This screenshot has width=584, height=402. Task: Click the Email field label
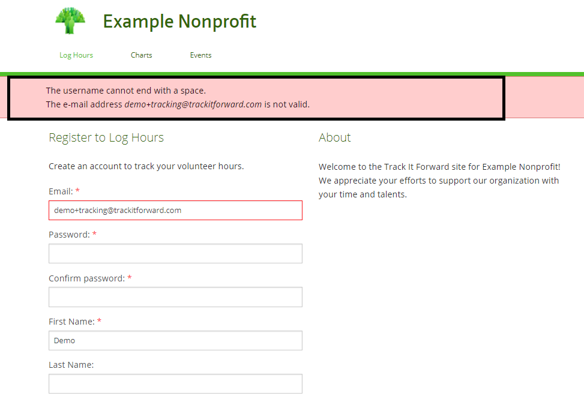[x=61, y=191]
